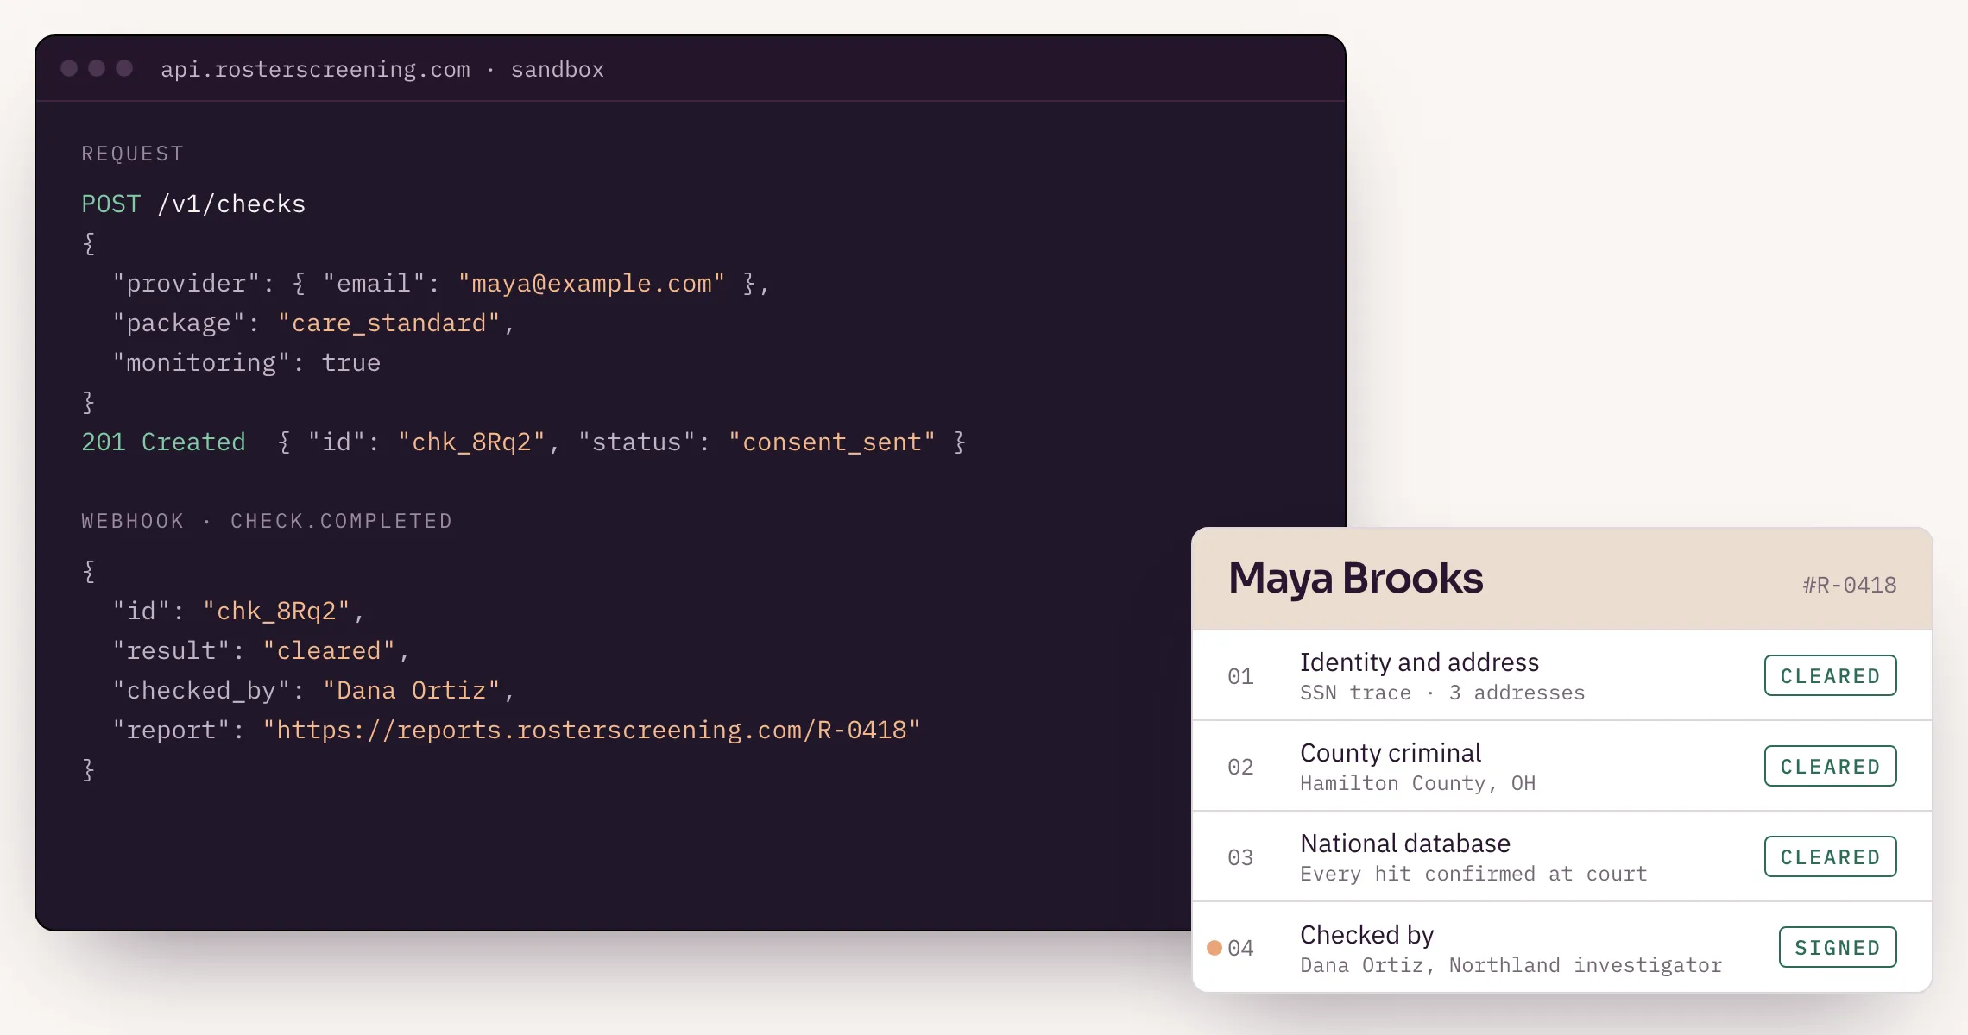Viewport: 1968px width, 1035px height.
Task: Click the CLEARED badge for National database
Action: (x=1830, y=856)
